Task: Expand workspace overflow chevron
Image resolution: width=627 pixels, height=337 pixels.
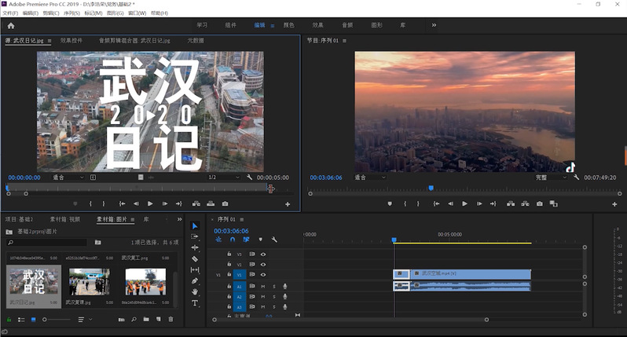Action: (434, 25)
